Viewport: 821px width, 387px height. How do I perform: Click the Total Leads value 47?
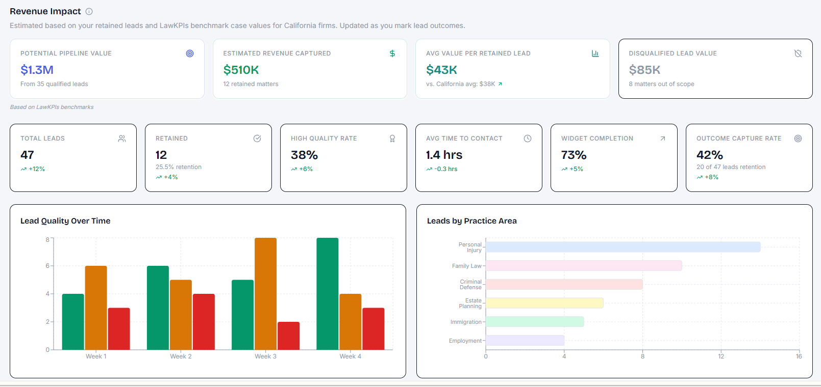coord(27,155)
